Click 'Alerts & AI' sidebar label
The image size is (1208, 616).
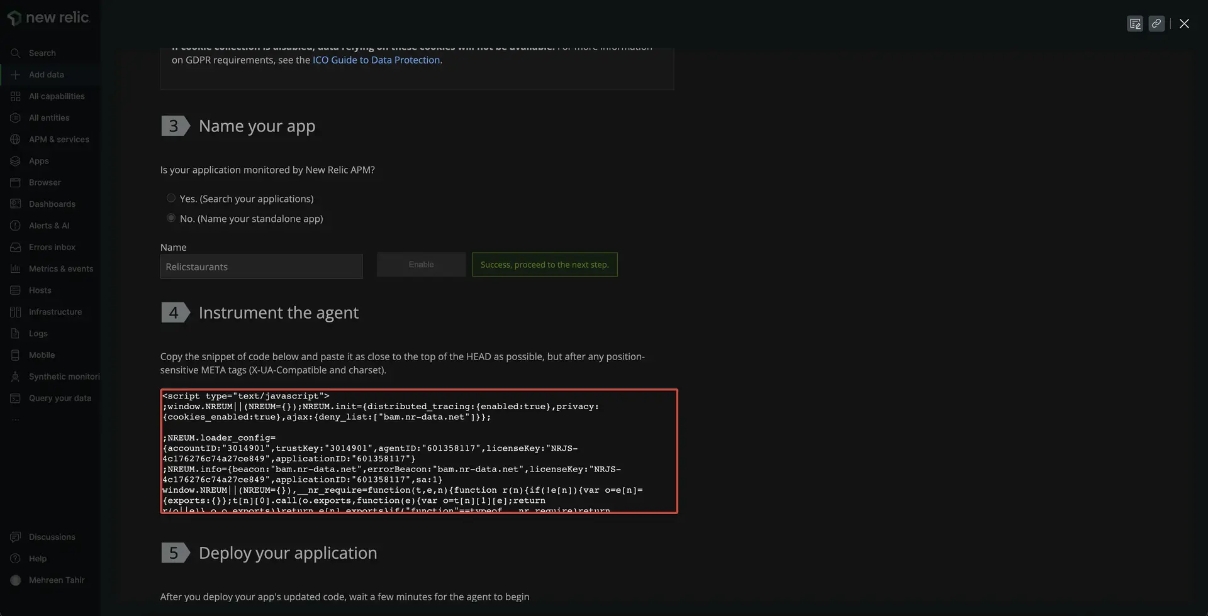pos(49,226)
